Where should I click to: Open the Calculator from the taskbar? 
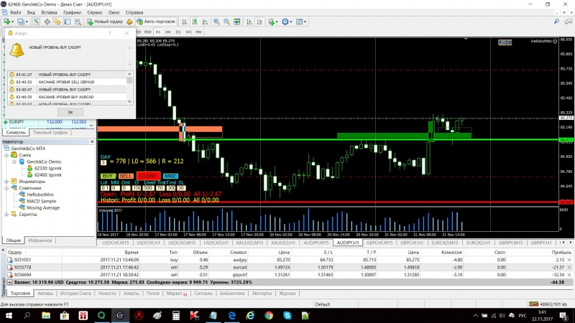click(x=176, y=315)
